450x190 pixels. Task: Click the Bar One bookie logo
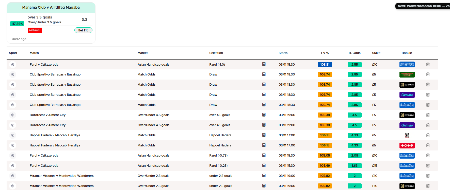point(407,135)
